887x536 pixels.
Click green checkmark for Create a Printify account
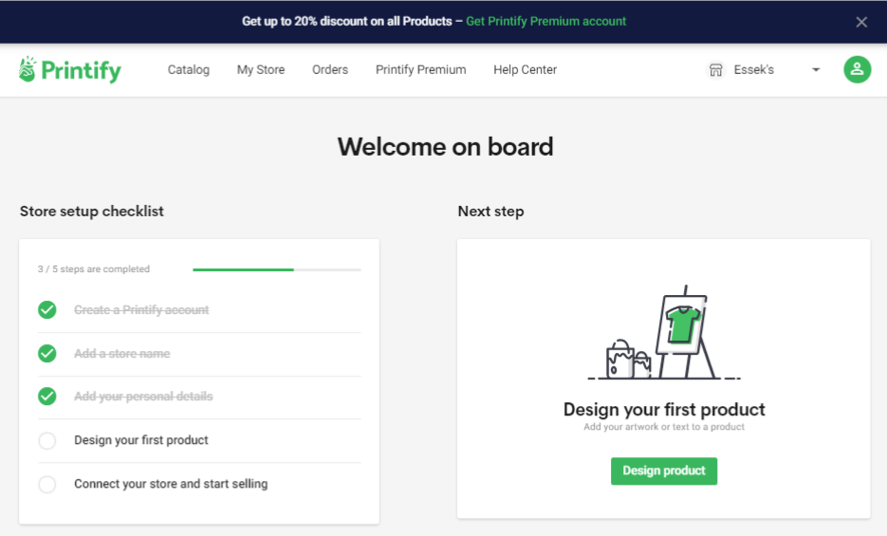click(x=47, y=310)
